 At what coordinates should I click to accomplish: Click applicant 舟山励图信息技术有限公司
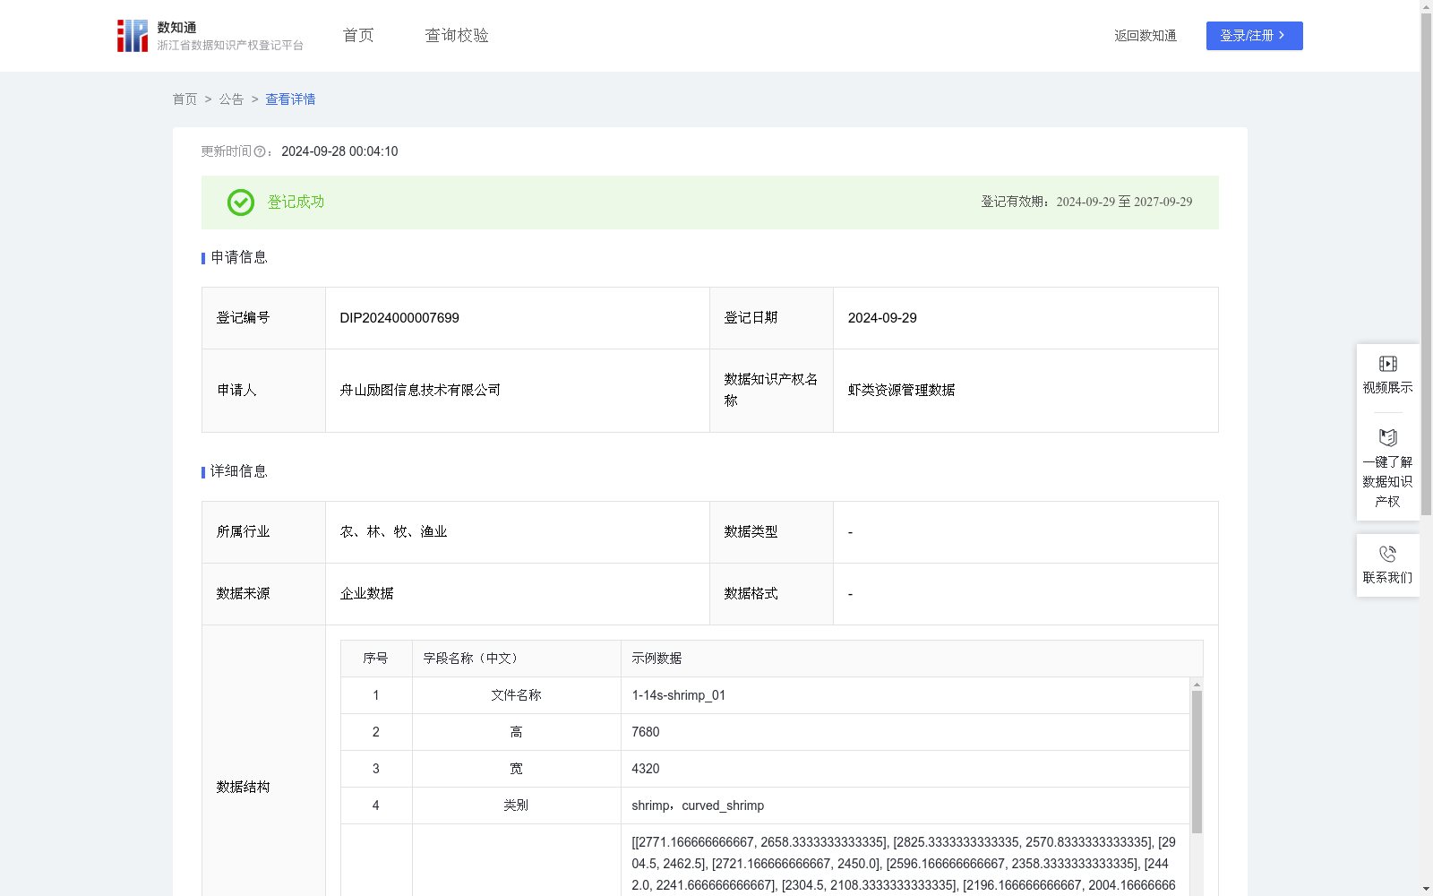pos(420,391)
